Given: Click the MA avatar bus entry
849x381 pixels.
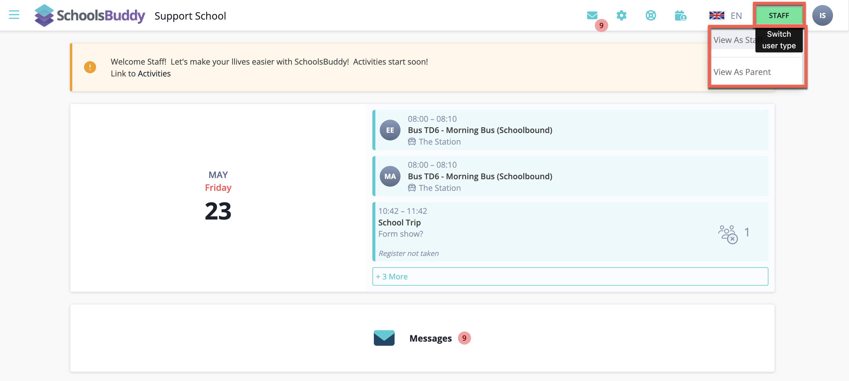Looking at the screenshot, I should 390,176.
